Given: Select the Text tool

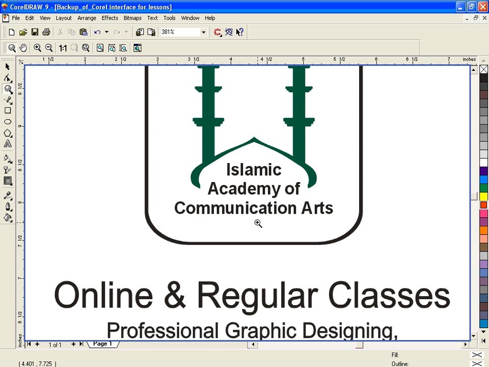Looking at the screenshot, I should (x=8, y=144).
